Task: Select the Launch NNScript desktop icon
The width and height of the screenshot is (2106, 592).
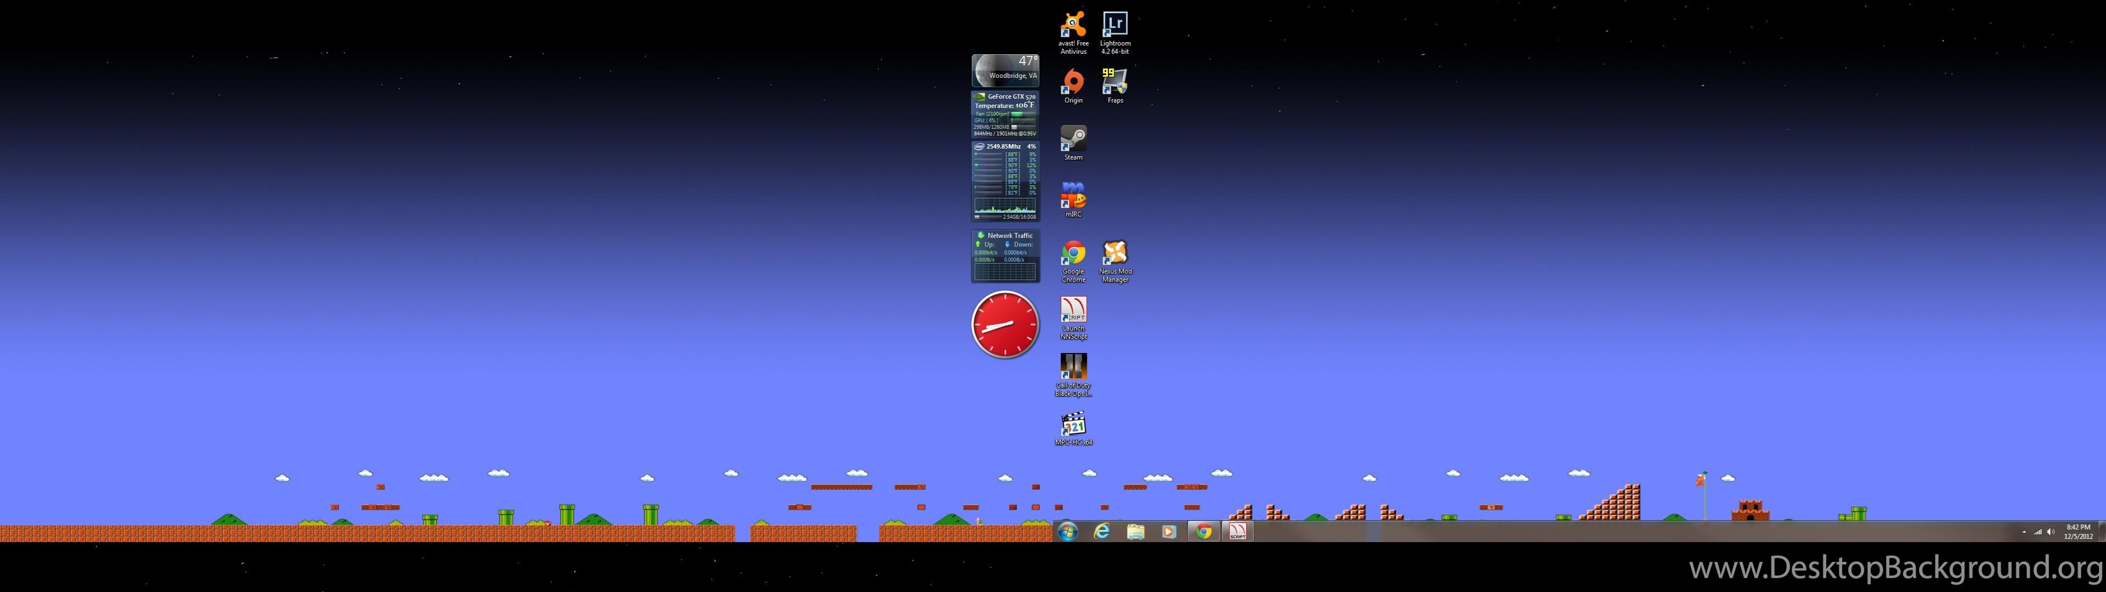Action: click(1073, 318)
